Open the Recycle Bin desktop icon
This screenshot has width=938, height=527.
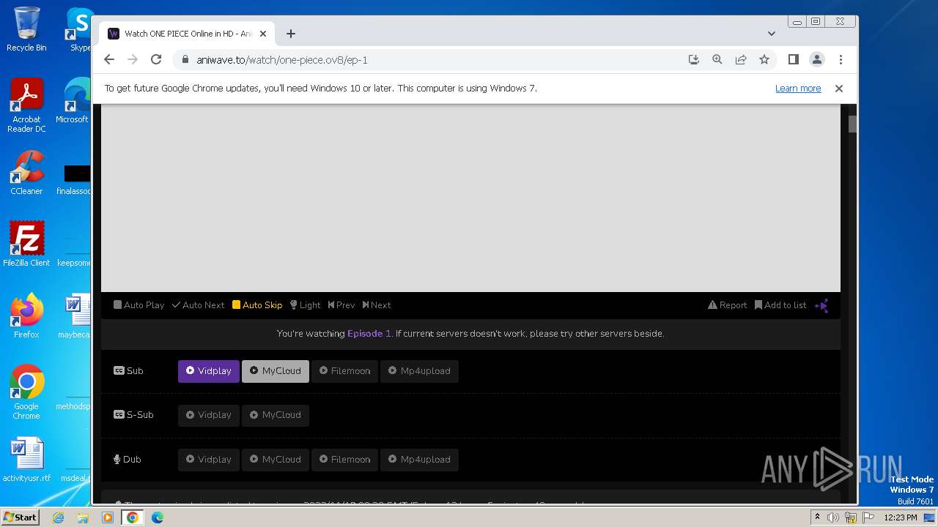[26, 29]
